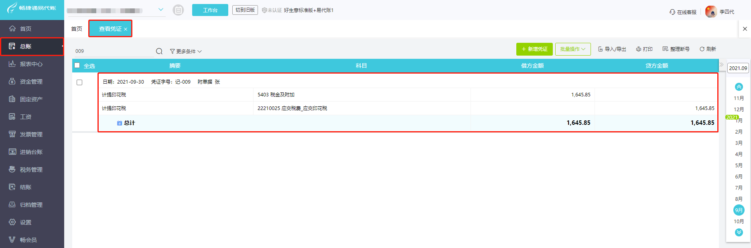Screen dimensions: 751x248
Task: Close the 查看凭证 tab
Action: [x=126, y=29]
